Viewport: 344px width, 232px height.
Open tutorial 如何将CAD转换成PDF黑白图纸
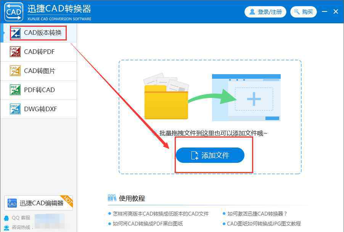(x=148, y=224)
